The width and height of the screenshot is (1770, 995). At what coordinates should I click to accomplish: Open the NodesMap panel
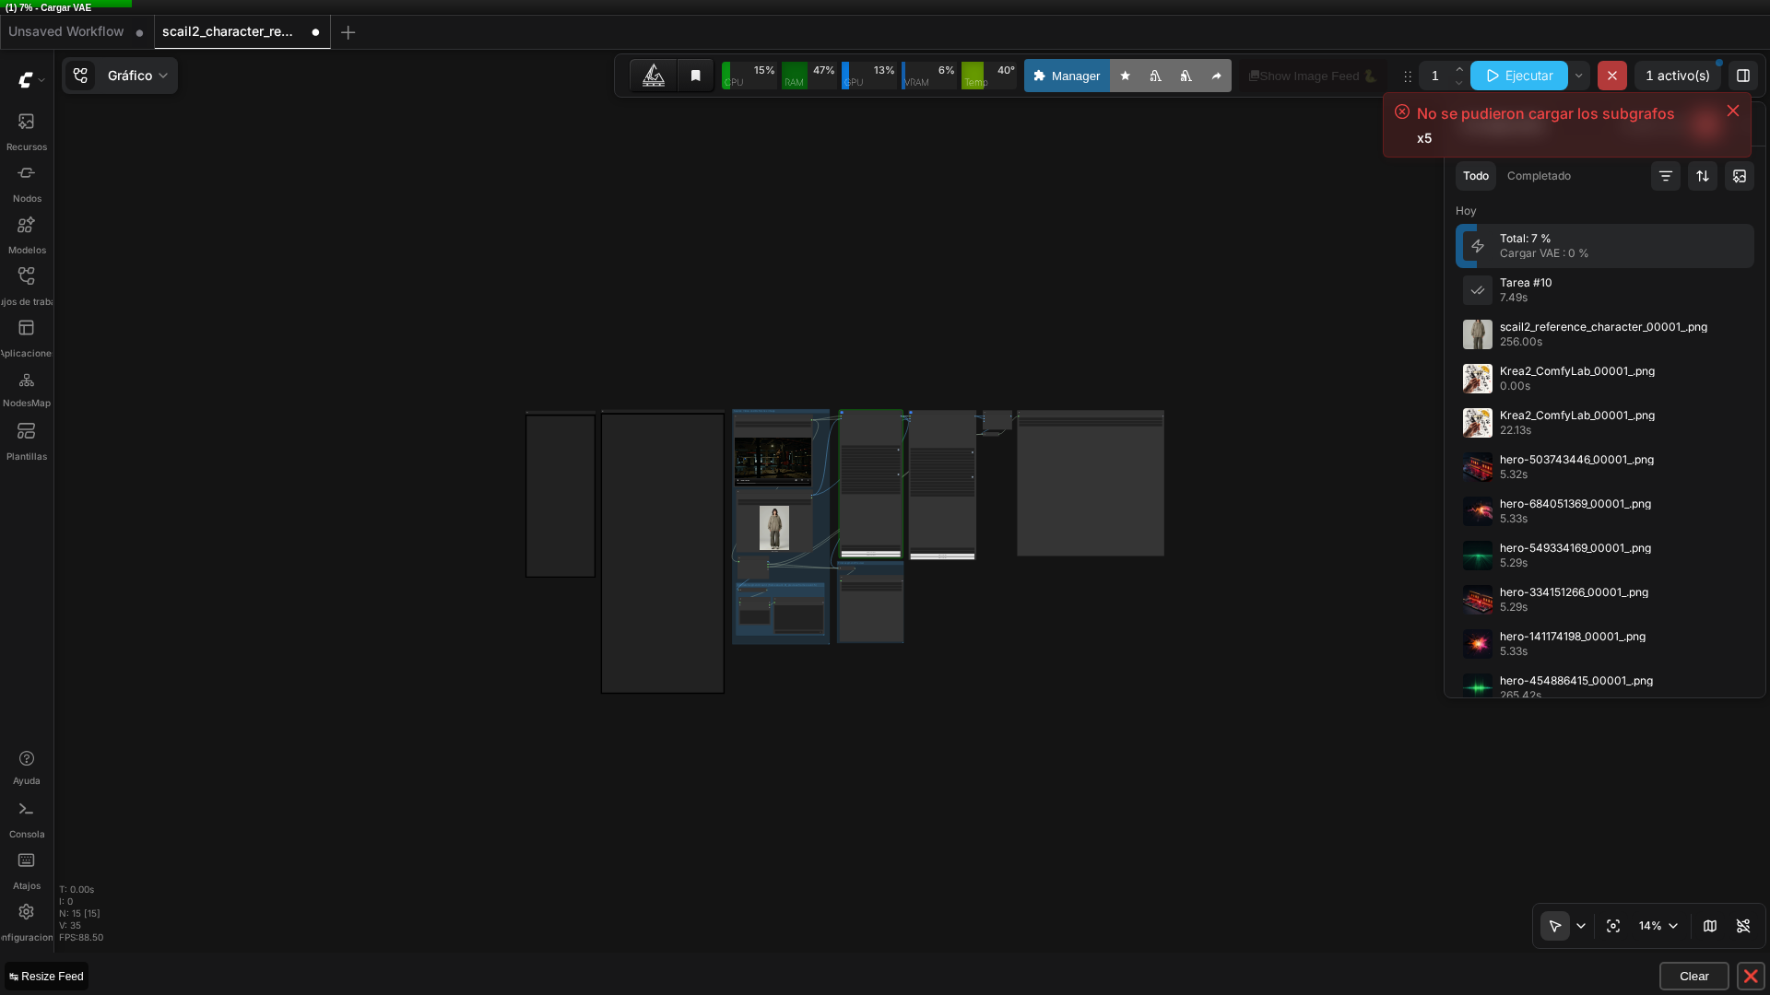[x=26, y=389]
